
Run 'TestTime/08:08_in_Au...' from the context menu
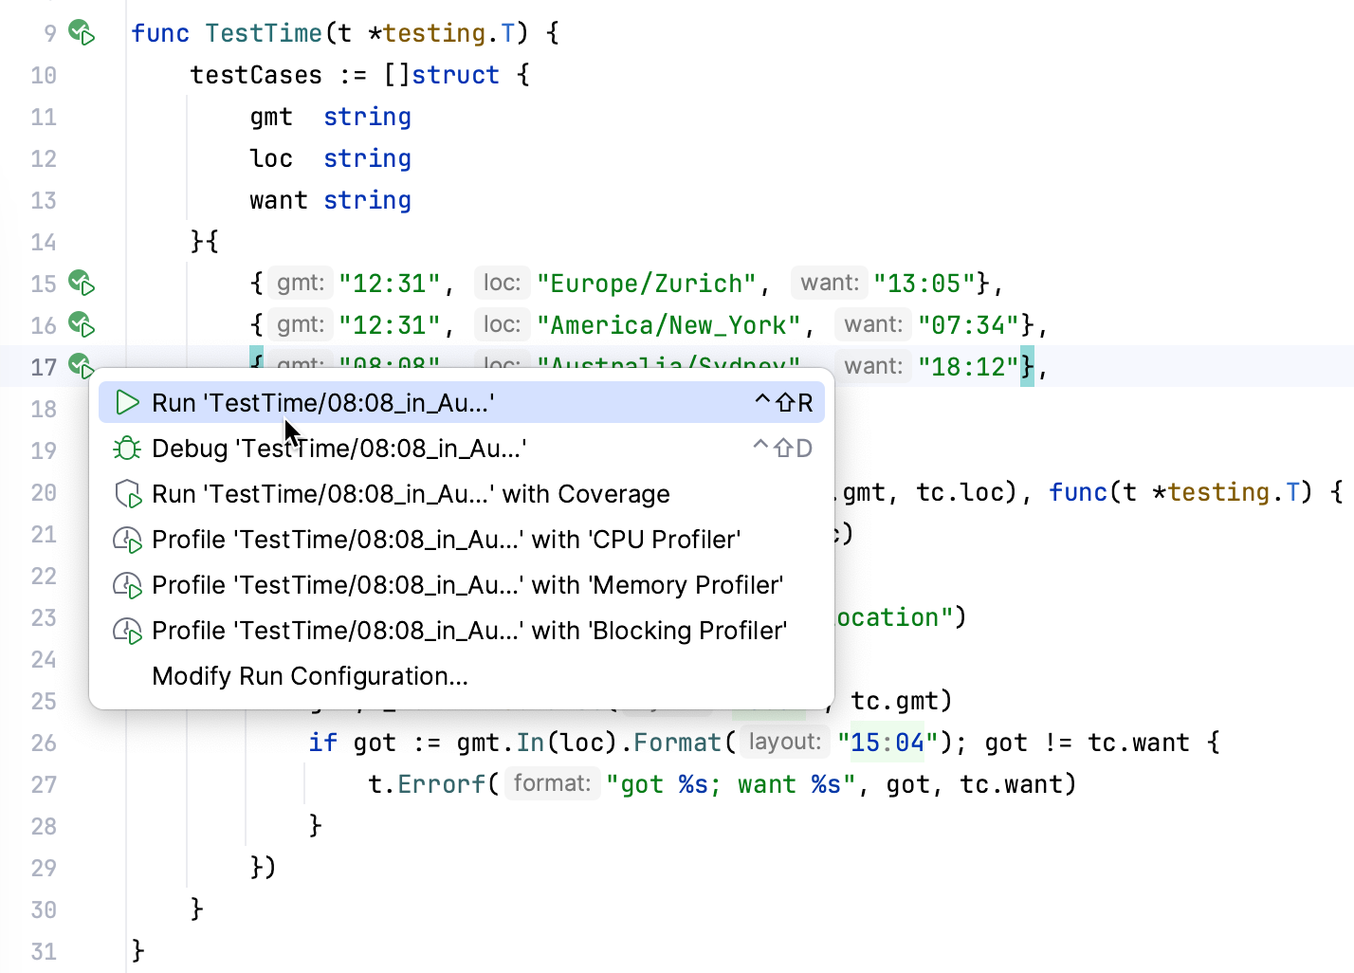point(322,402)
